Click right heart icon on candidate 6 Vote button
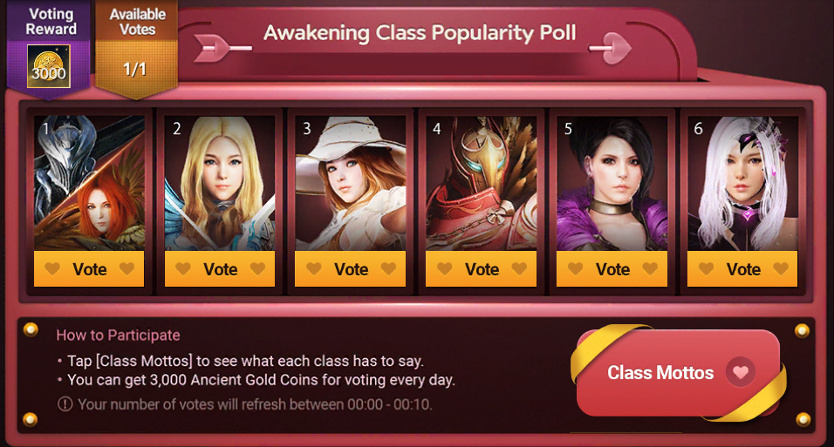834x447 pixels. (x=781, y=268)
